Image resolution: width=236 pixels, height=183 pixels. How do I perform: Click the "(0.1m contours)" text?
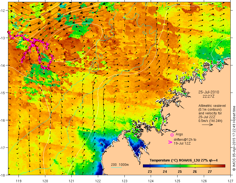(x=210, y=110)
